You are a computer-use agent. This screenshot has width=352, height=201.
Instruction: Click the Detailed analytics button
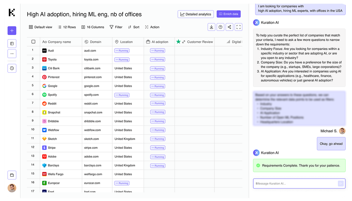tap(196, 14)
